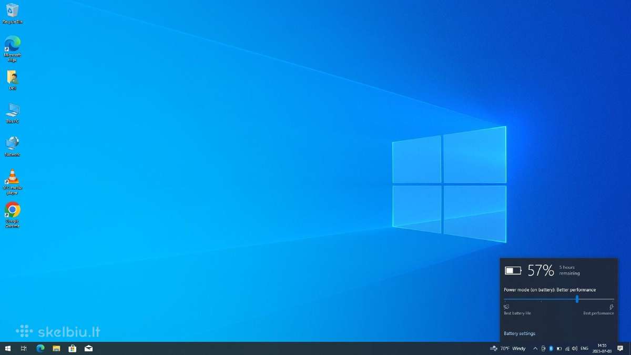Image resolution: width=631 pixels, height=355 pixels.
Task: Open the Windows Start menu
Action: pos(8,348)
